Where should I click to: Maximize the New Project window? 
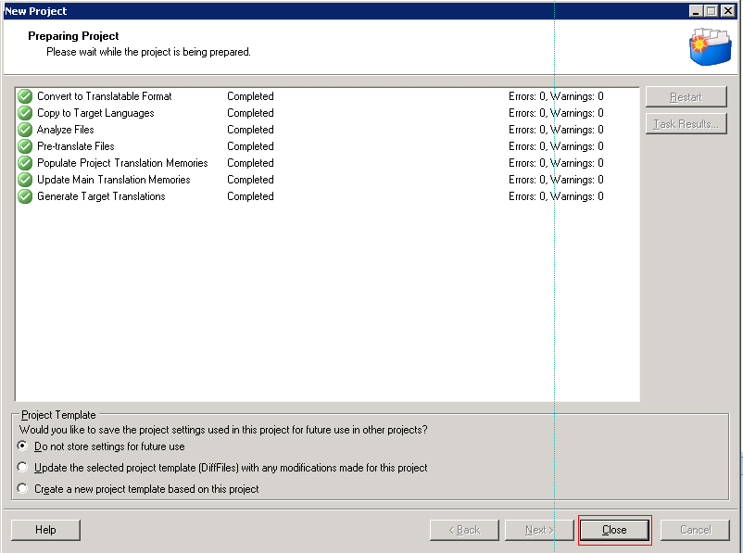(x=712, y=11)
